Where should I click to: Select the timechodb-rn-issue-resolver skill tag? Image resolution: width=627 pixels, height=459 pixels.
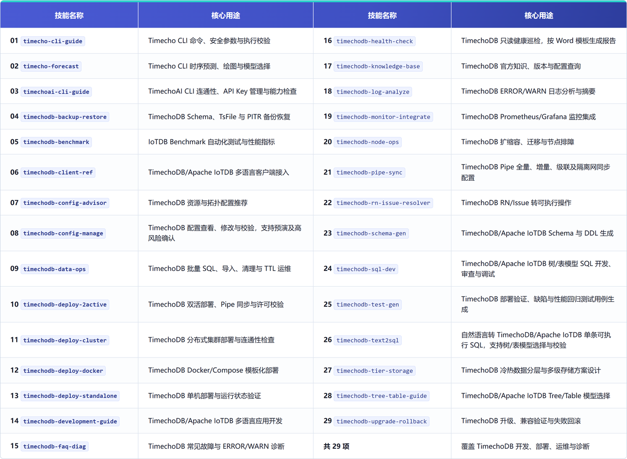383,203
